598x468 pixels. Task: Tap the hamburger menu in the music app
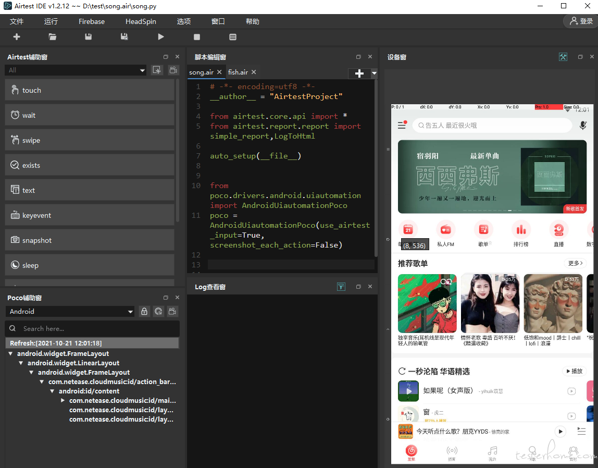402,125
